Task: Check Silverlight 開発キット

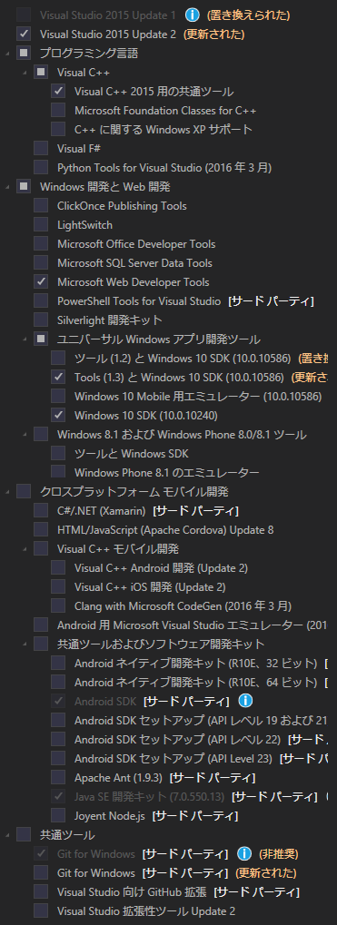Action: [x=41, y=320]
